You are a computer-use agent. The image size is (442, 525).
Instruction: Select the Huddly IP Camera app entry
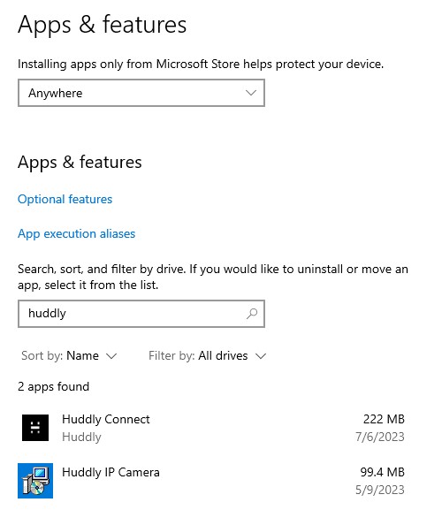pos(213,481)
